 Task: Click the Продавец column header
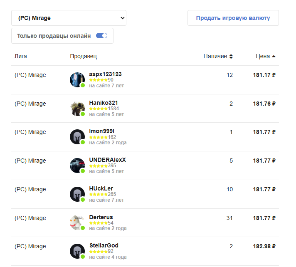click(x=83, y=56)
